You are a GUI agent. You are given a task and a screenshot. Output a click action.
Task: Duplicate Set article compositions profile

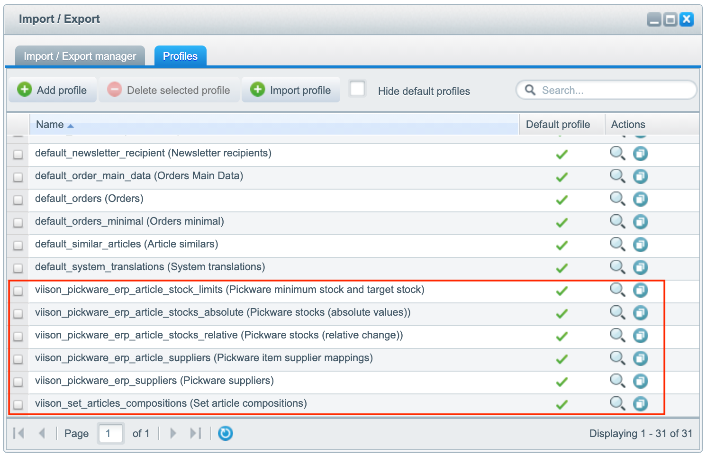641,404
